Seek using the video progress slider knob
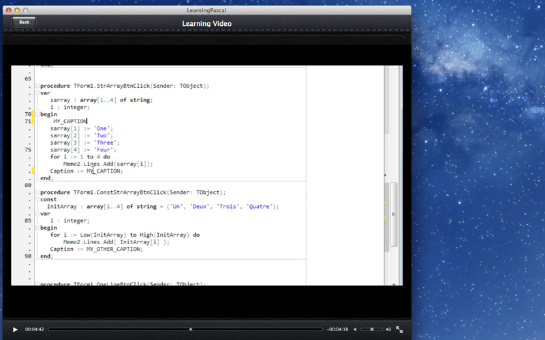The height and width of the screenshot is (340, 545). click(x=191, y=329)
